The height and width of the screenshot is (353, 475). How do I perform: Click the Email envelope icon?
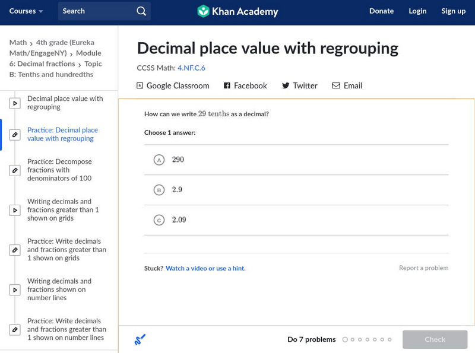click(336, 85)
